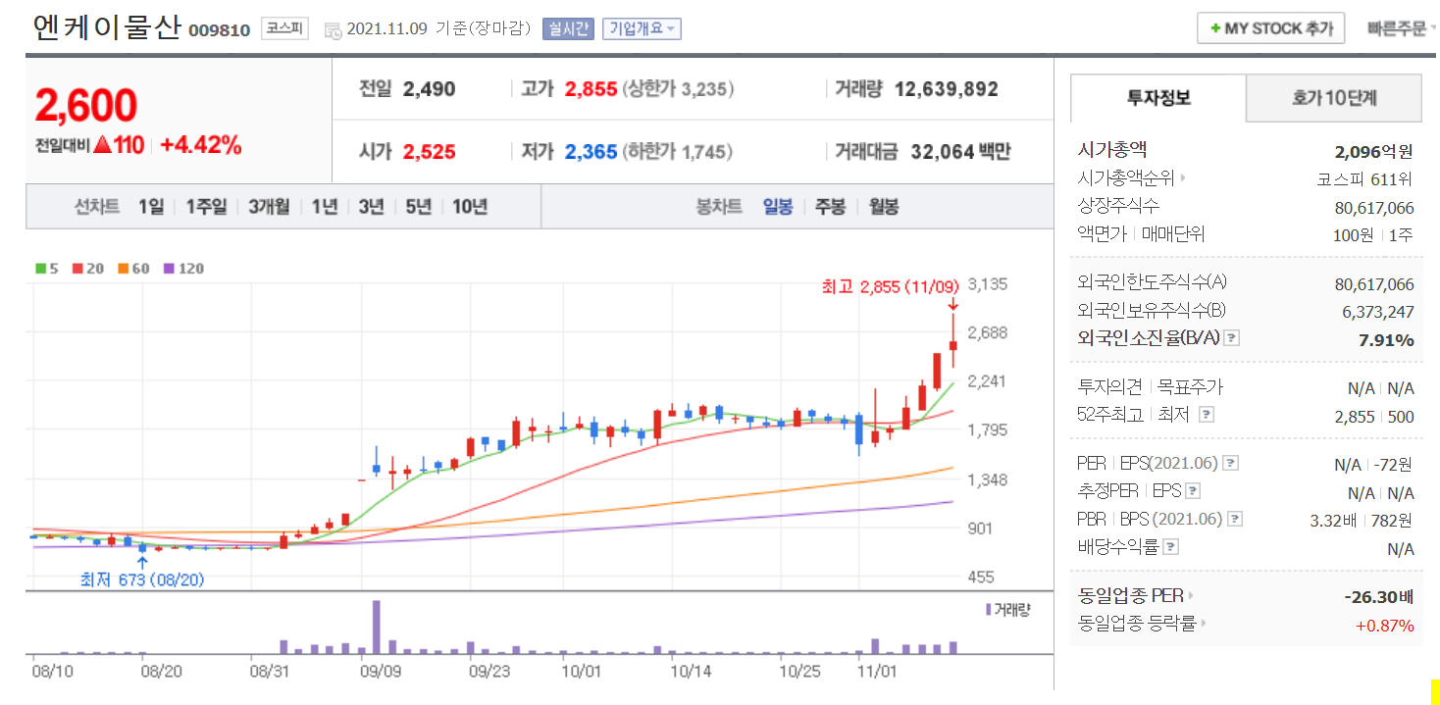
Task: Select the 3개월 line chart period
Action: click(269, 207)
